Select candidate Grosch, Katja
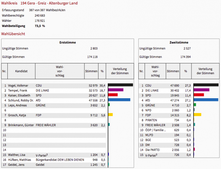The width and height of the screenshot is (221, 169). tap(17, 115)
